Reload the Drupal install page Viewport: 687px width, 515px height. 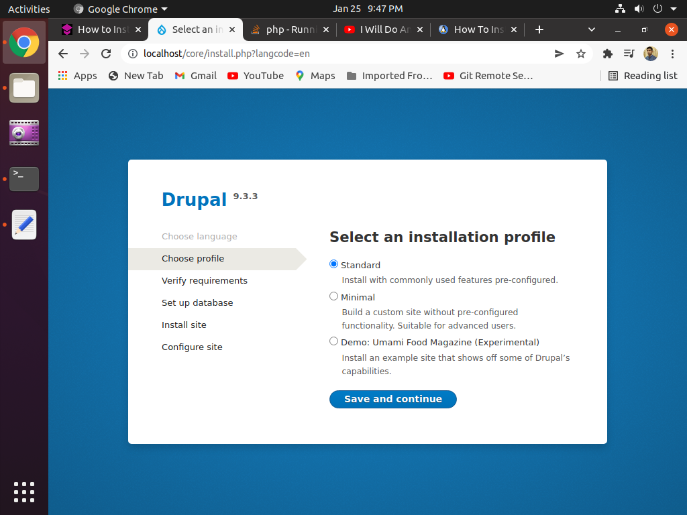[x=106, y=54]
